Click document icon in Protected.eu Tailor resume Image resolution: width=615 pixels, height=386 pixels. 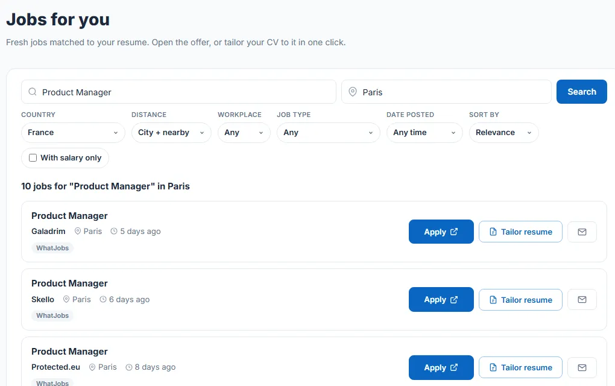click(493, 367)
